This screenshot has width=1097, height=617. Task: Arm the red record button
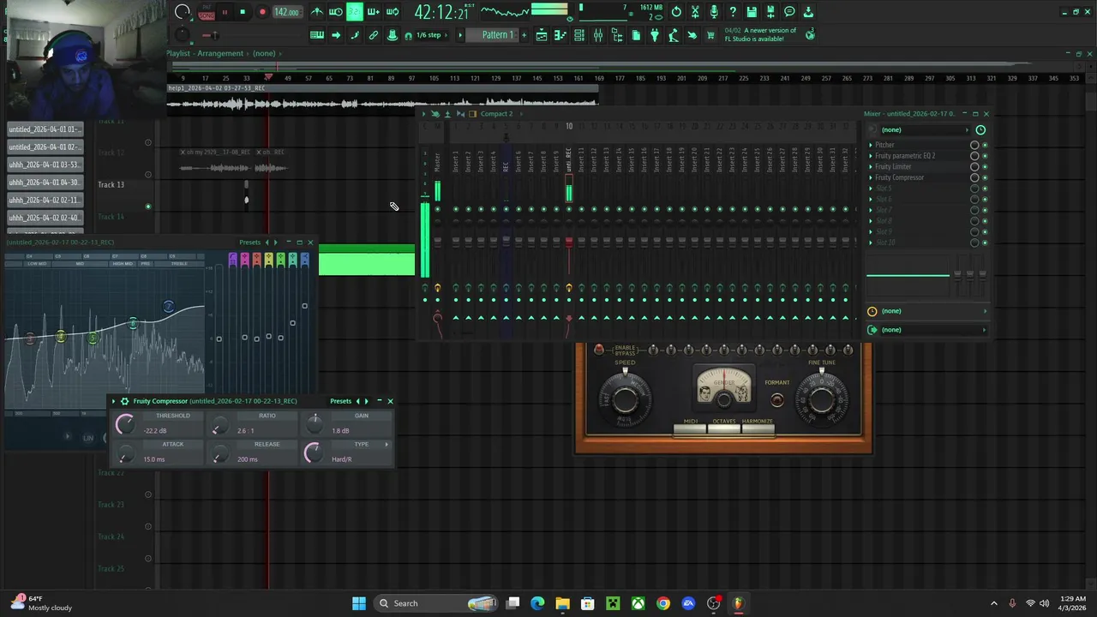[262, 12]
